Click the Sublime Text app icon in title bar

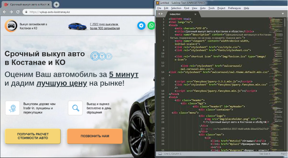(158, 3)
